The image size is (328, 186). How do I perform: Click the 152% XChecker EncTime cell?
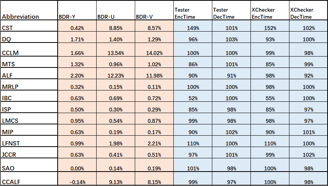(270, 26)
